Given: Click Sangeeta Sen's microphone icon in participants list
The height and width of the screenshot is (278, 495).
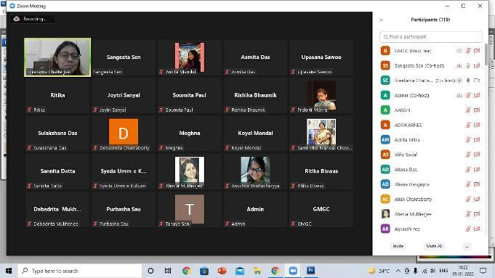Looking at the screenshot, I should point(468,65).
